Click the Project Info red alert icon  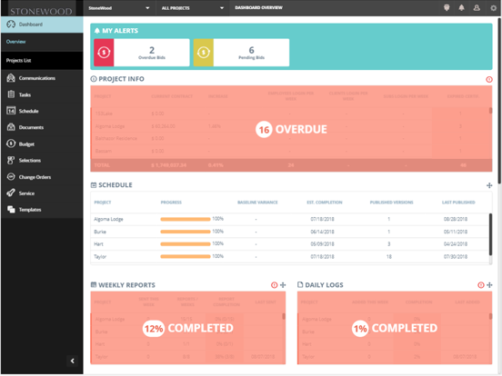489,79
